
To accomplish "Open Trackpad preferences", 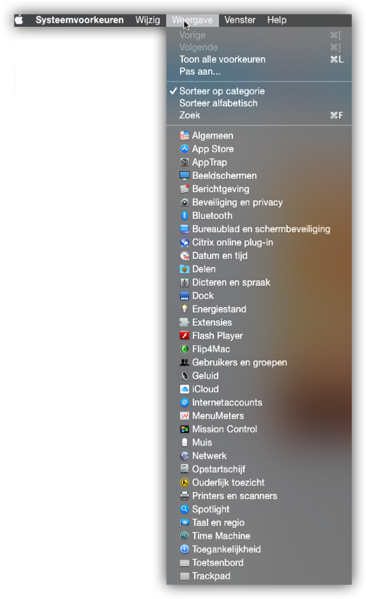I will (259, 576).
